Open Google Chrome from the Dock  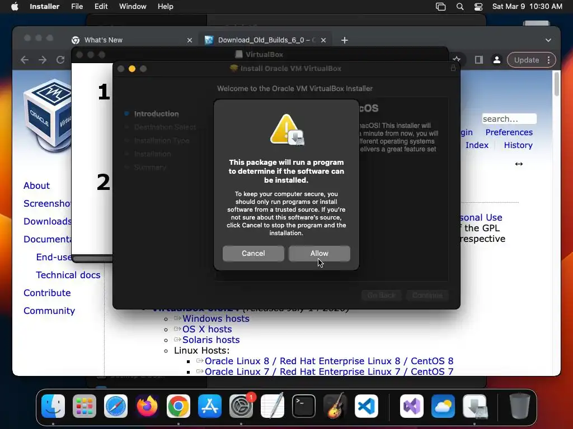179,406
